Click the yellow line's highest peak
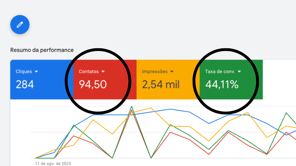 click(x=151, y=108)
